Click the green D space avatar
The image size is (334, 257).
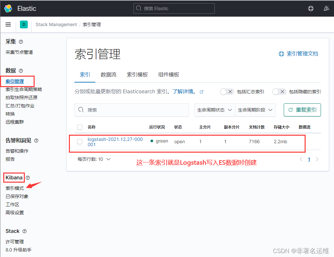pyautogui.click(x=24, y=24)
